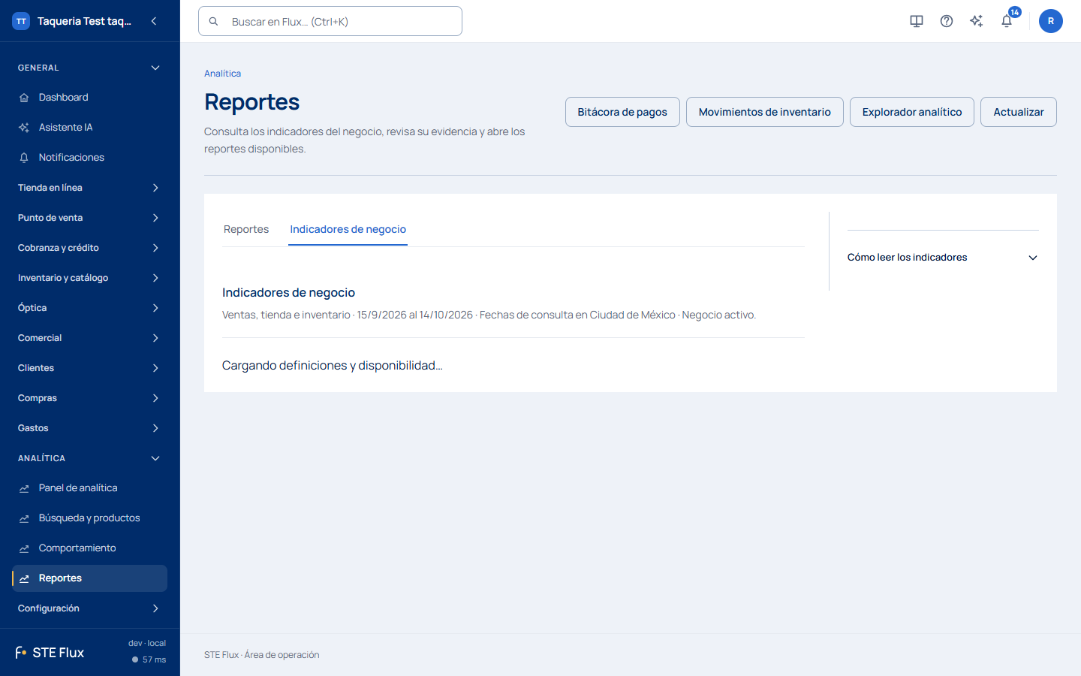
Task: Expand Cómo leer los indicadores panel
Action: click(x=943, y=258)
